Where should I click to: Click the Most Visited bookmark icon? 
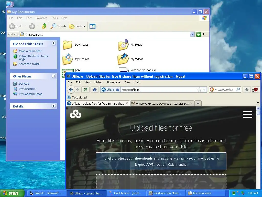(x=69, y=97)
